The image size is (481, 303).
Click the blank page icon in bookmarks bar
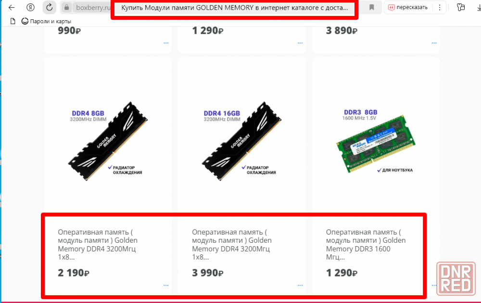[x=13, y=21]
